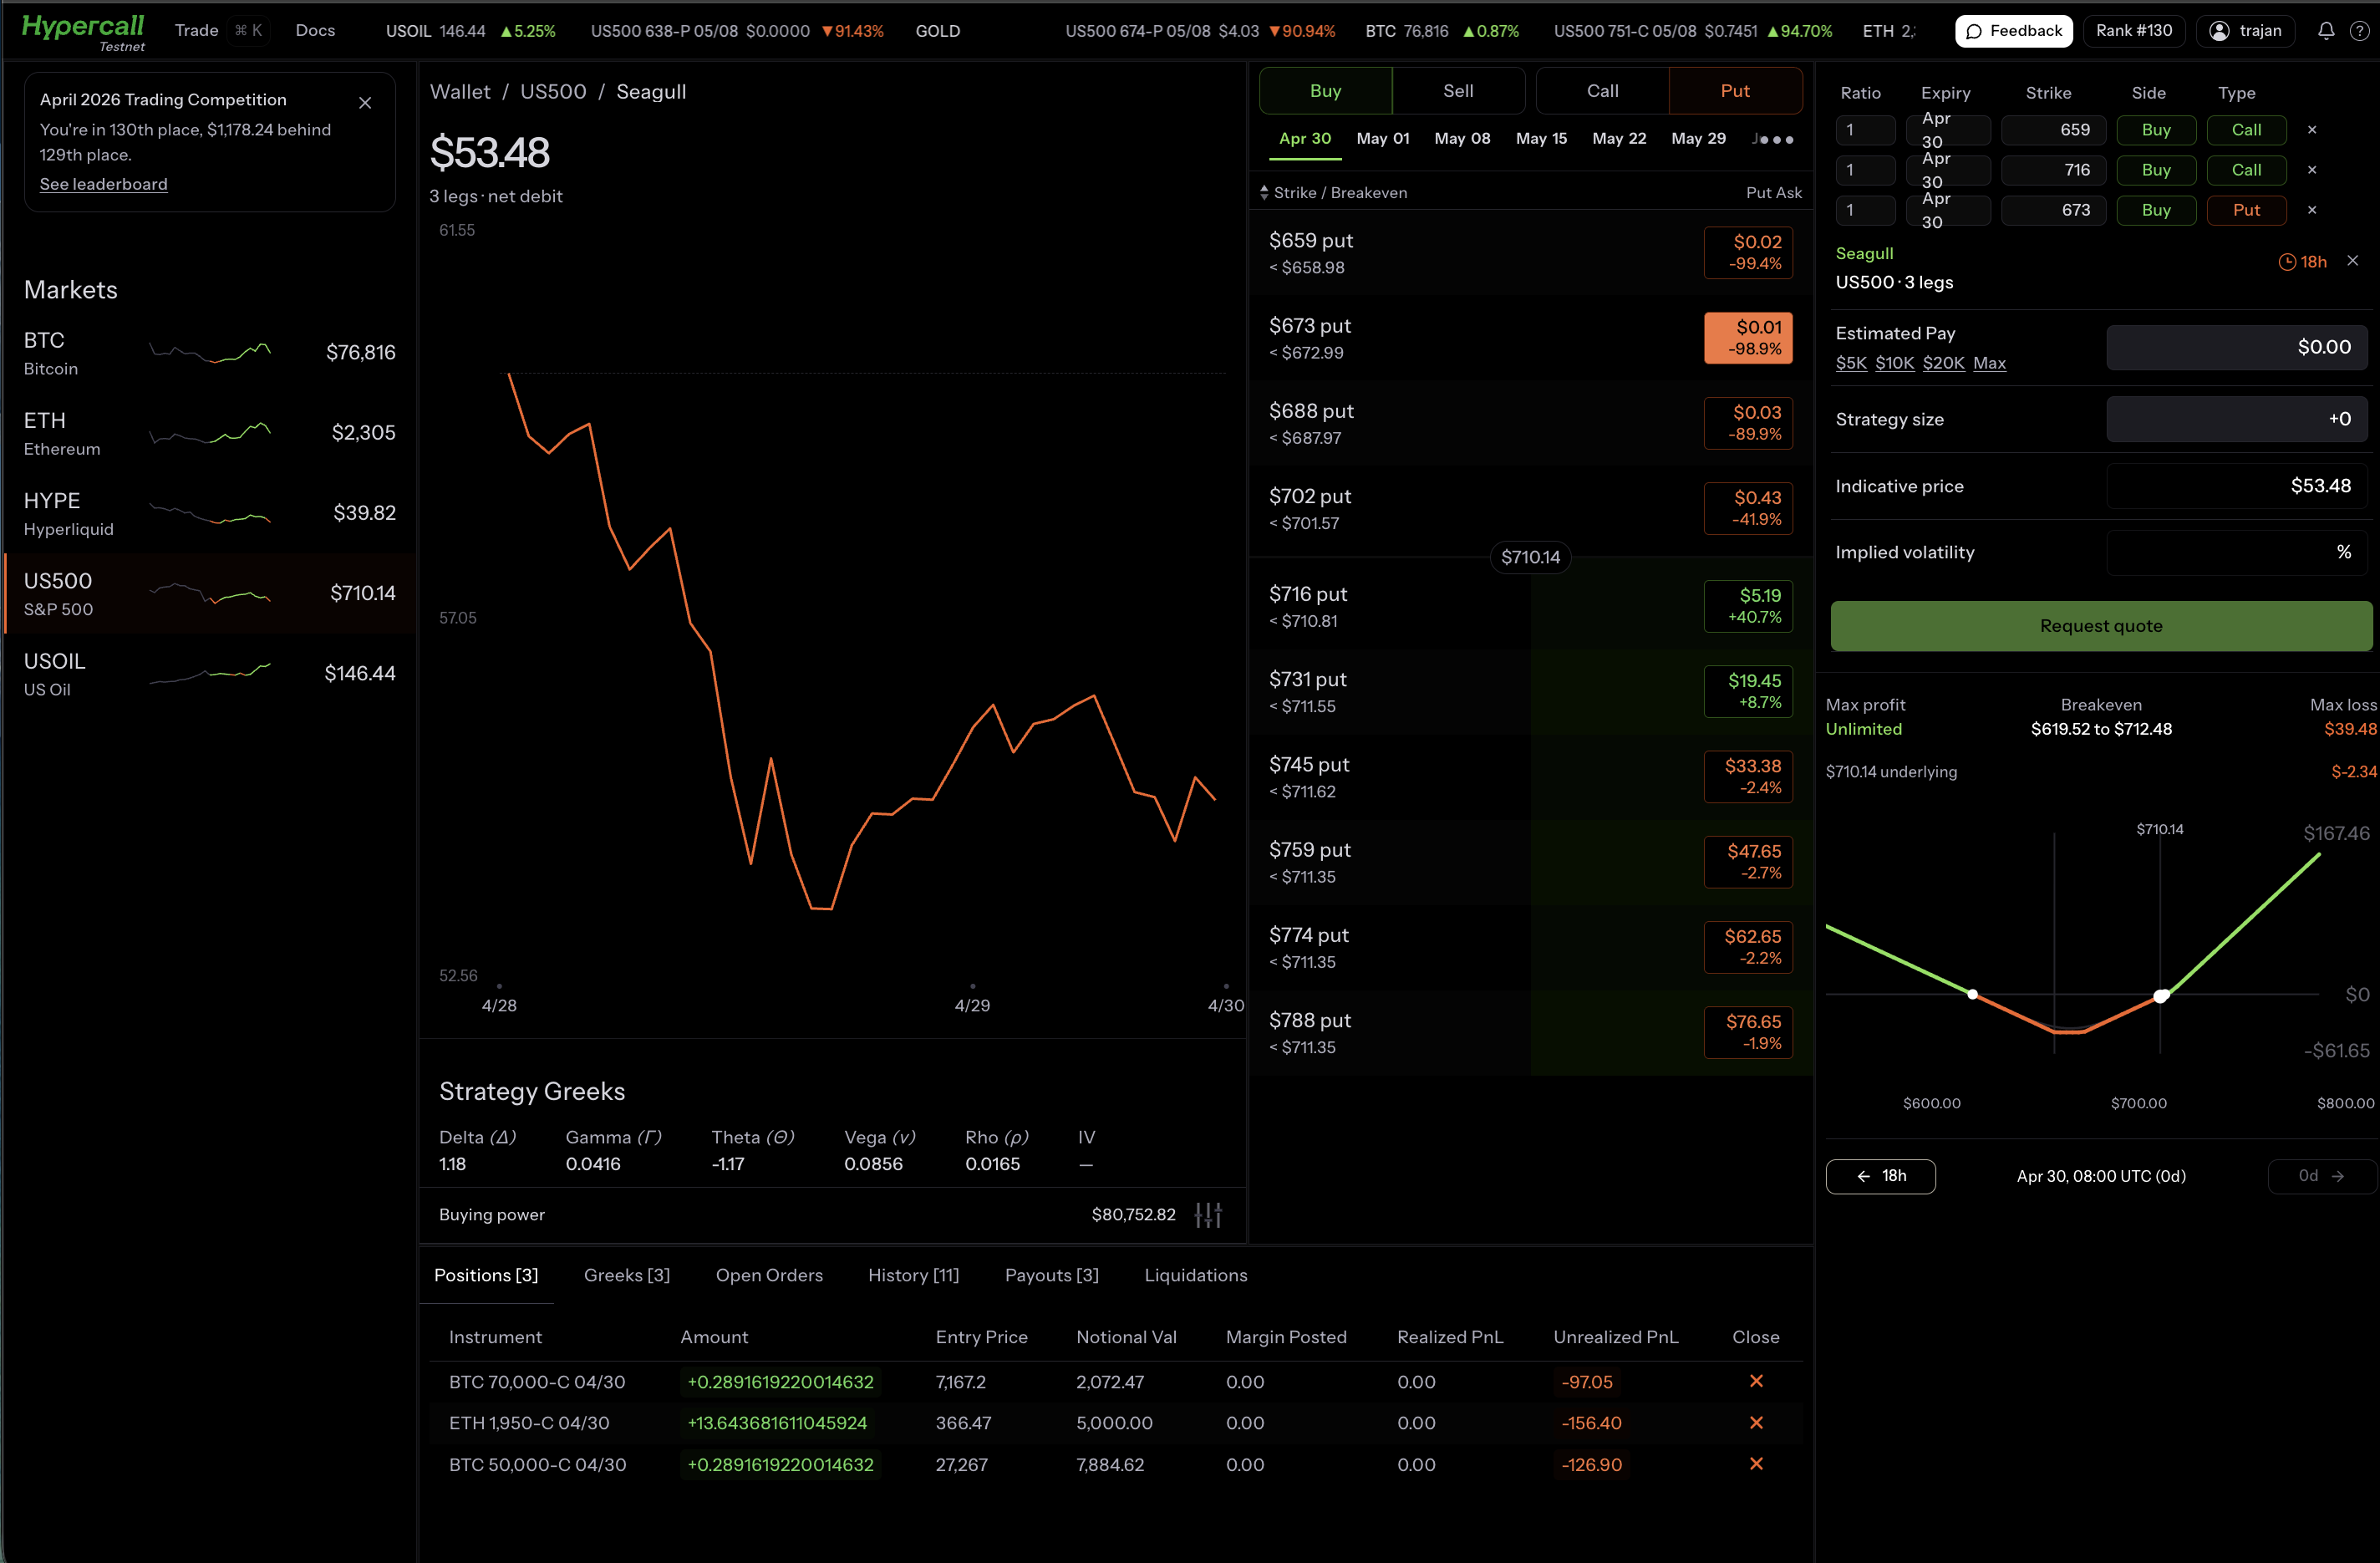Click the trajan user profile icon
The height and width of the screenshot is (1563, 2380).
[2219, 31]
